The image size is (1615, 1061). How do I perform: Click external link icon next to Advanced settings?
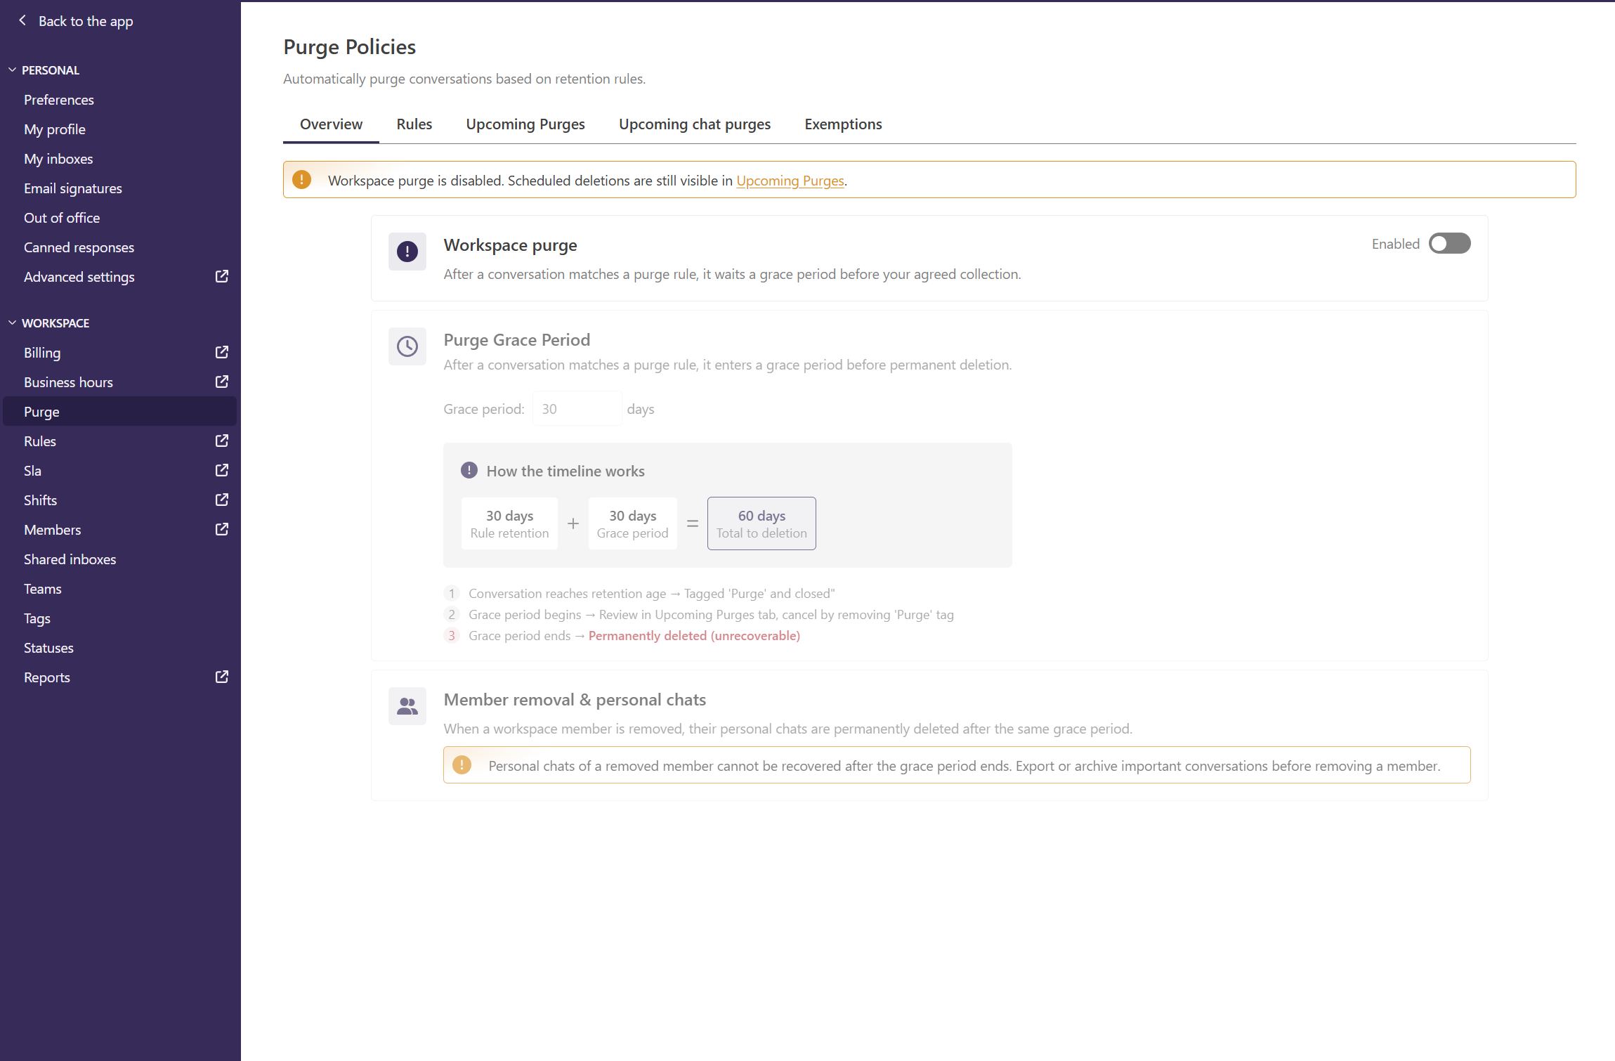(221, 276)
